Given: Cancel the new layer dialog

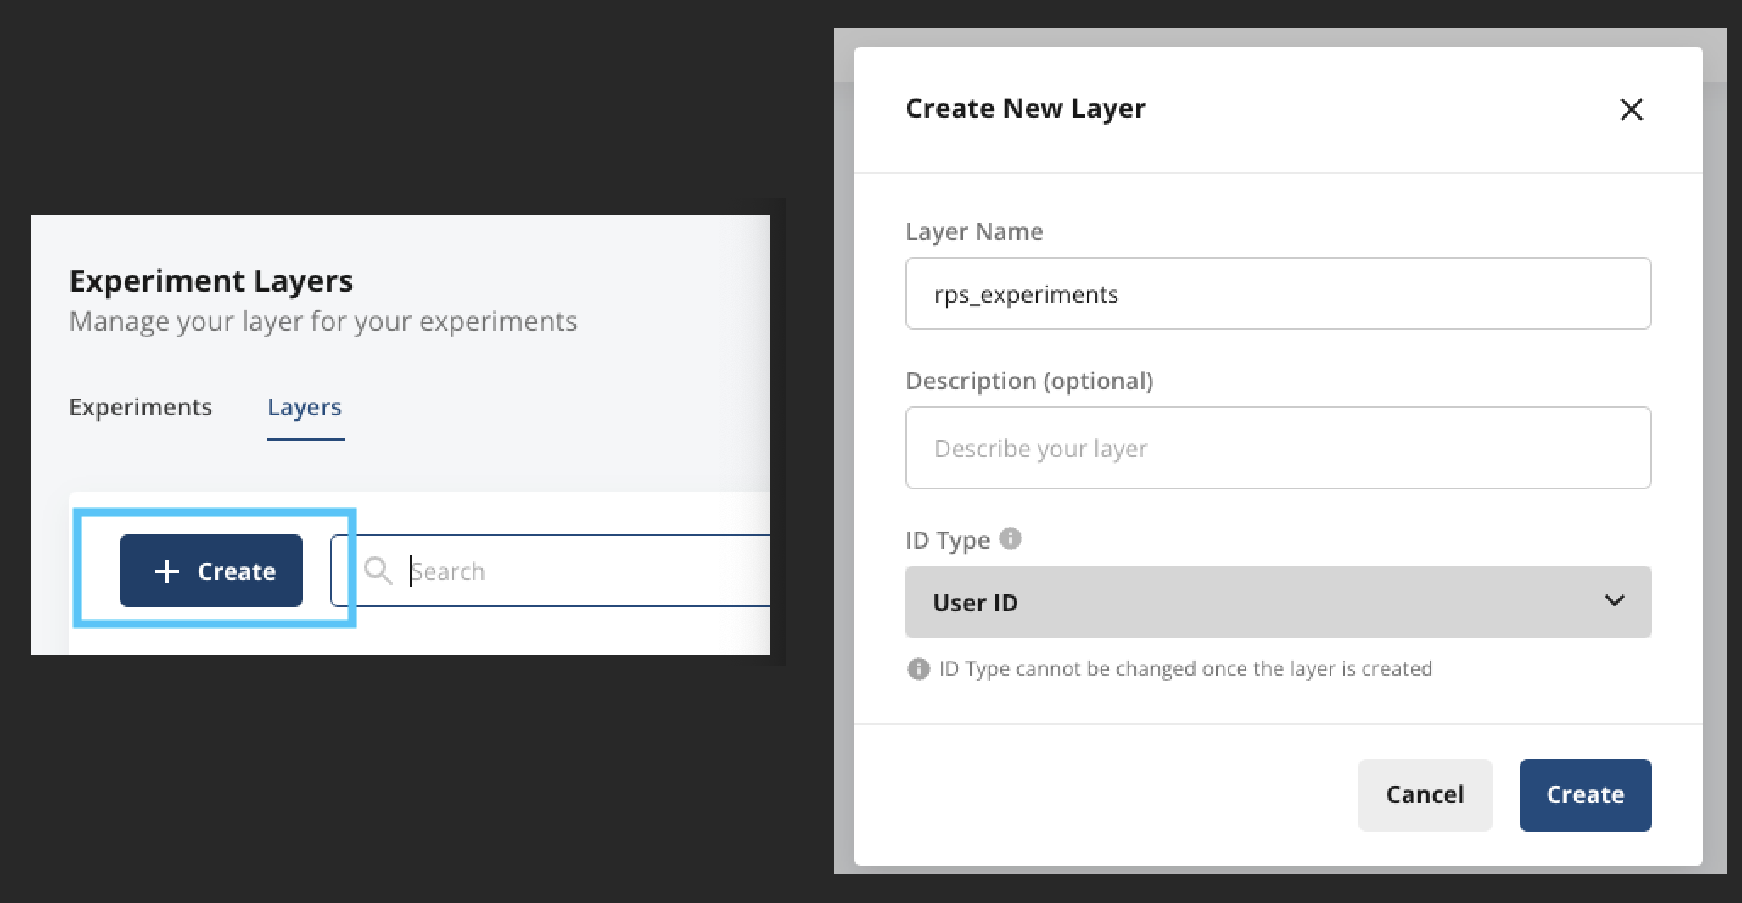Looking at the screenshot, I should click(1425, 794).
